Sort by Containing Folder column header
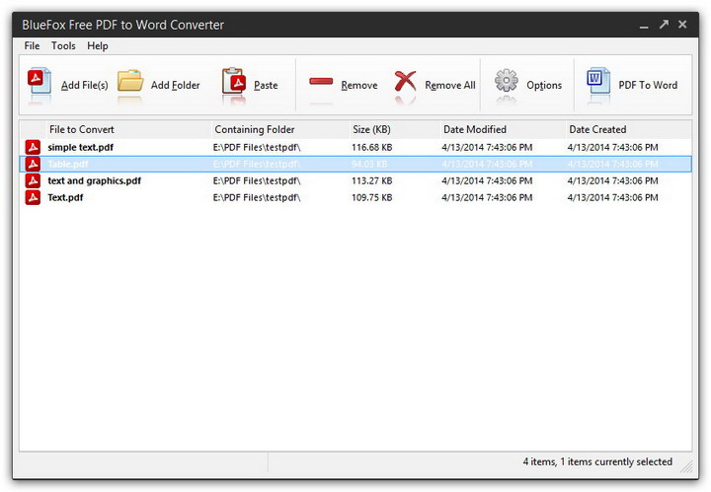 [280, 129]
